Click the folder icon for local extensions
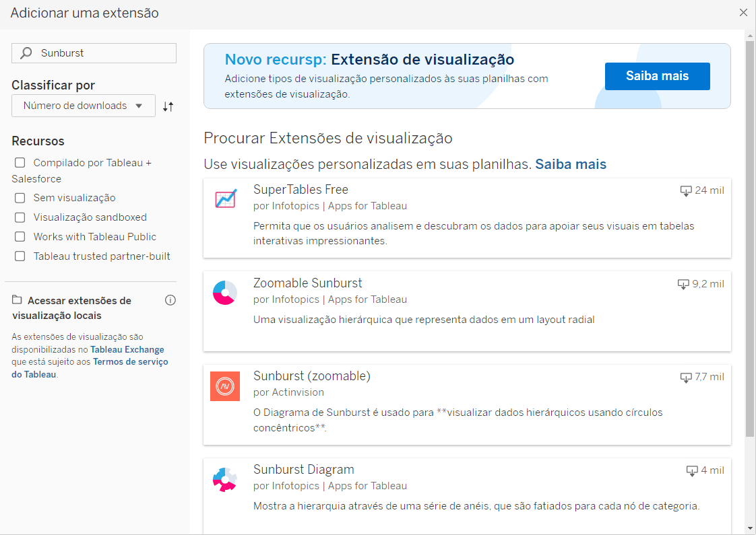 pyautogui.click(x=17, y=300)
